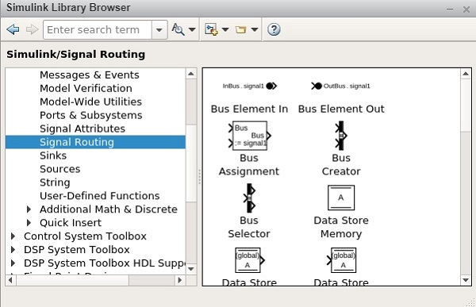The height and width of the screenshot is (307, 476).
Task: Click DSP System Toolbox label
Action: coord(77,249)
